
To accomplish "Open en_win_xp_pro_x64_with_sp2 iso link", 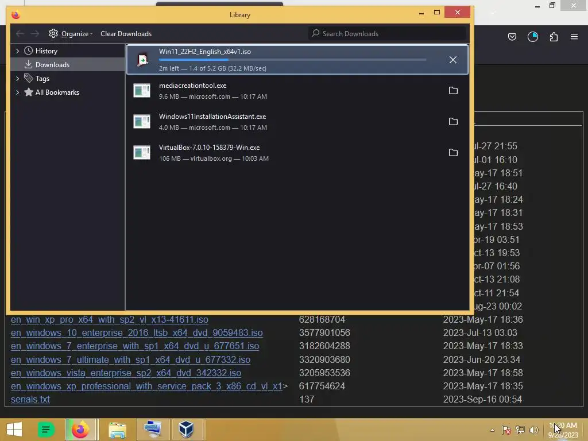I will [x=110, y=319].
